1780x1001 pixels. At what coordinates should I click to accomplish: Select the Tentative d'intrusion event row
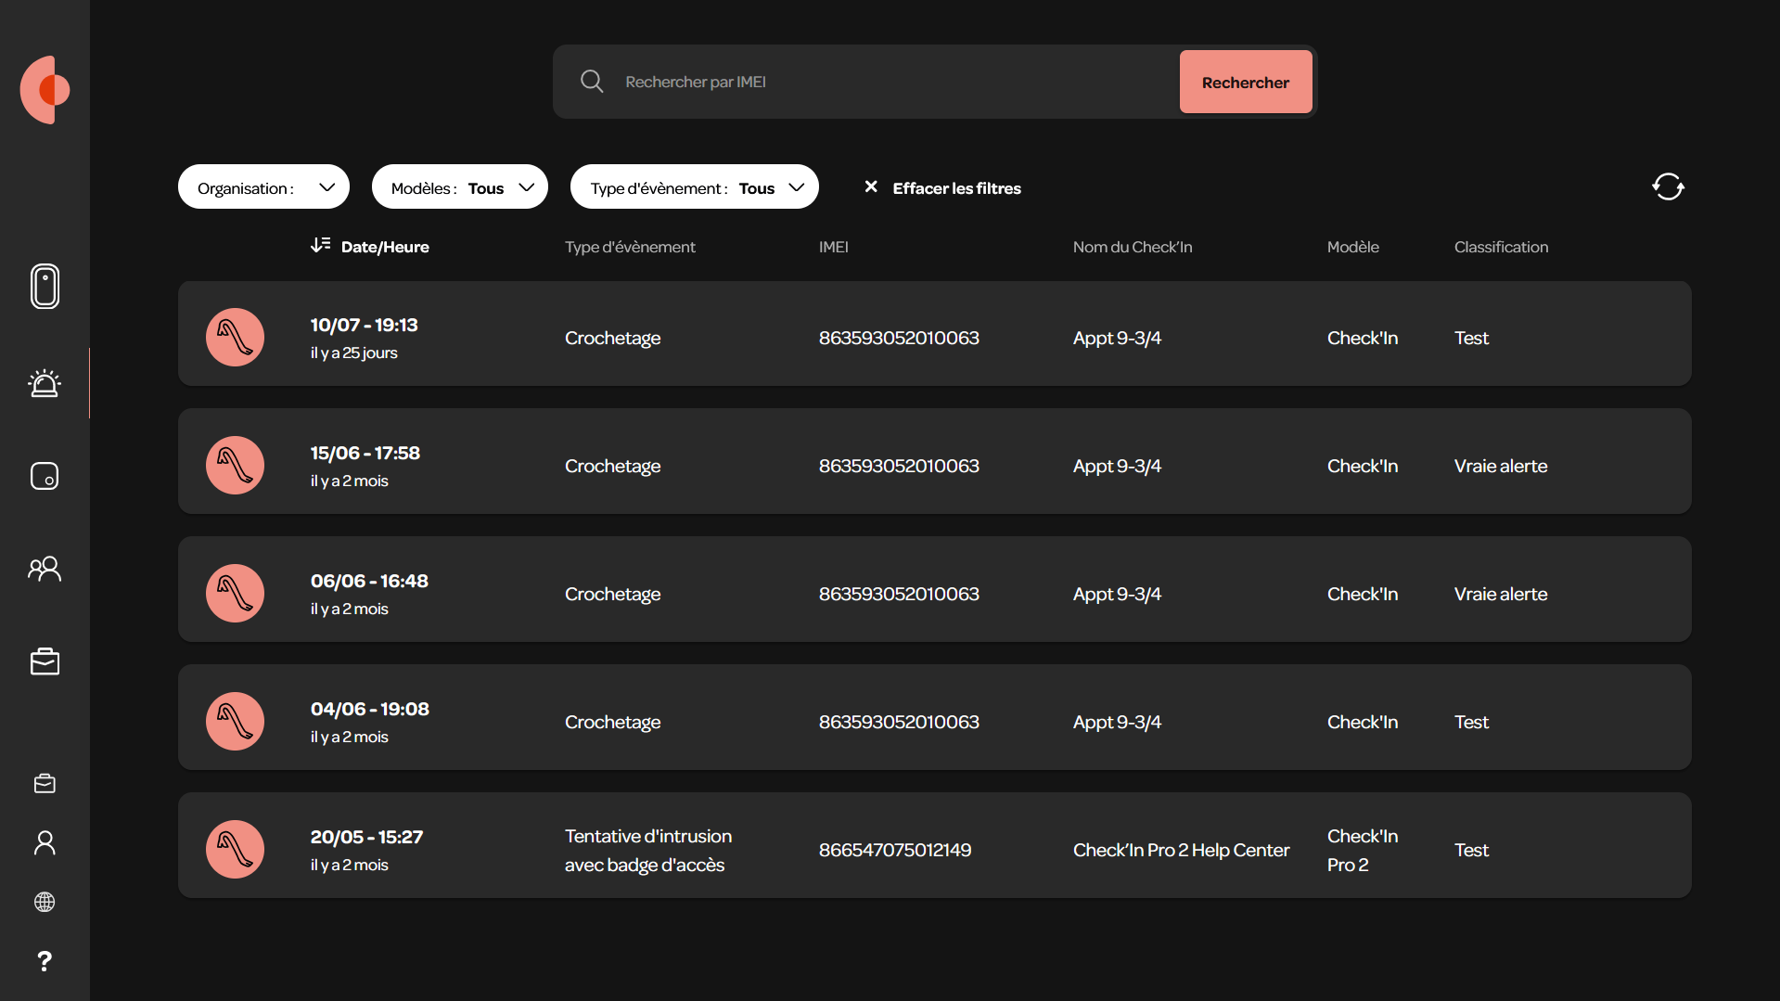click(935, 845)
